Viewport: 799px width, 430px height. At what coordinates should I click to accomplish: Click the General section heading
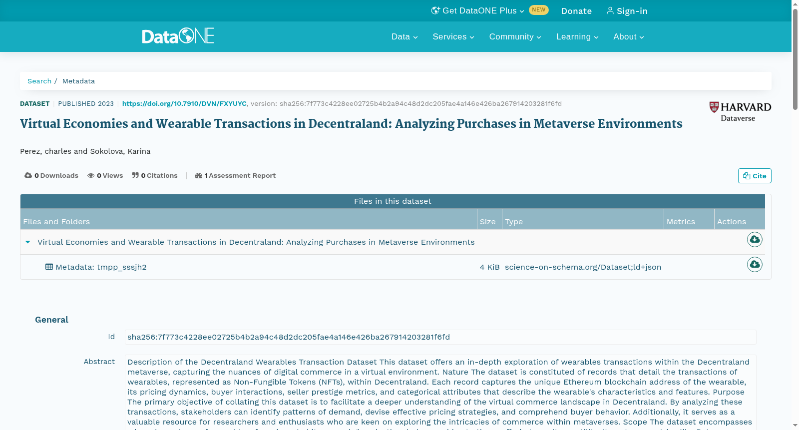(51, 320)
